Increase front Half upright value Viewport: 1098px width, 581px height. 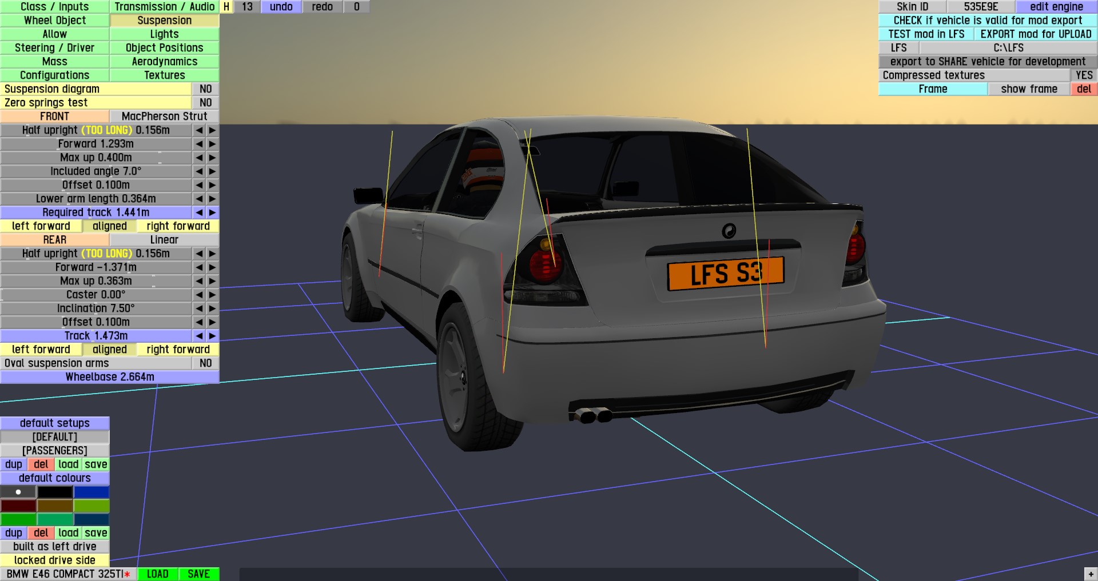212,130
